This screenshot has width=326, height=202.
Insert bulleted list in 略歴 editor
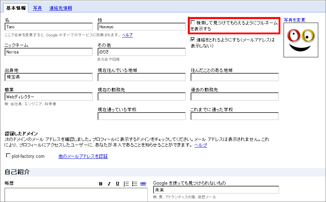(x=135, y=184)
